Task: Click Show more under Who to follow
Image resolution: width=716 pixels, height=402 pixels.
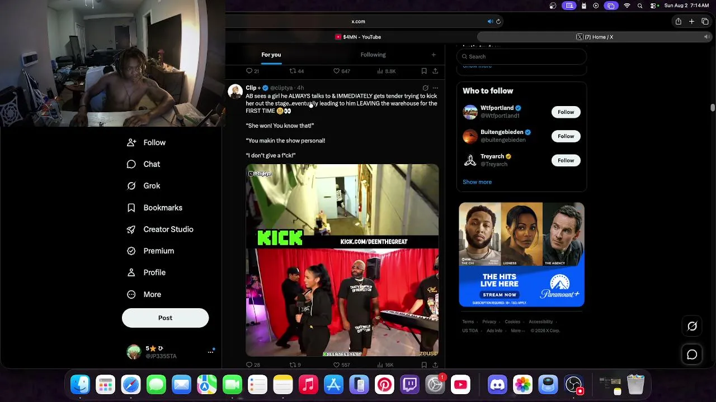Action: coord(477,182)
